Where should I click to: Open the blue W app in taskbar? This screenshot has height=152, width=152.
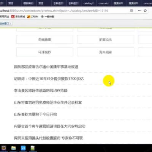tap(23, 148)
